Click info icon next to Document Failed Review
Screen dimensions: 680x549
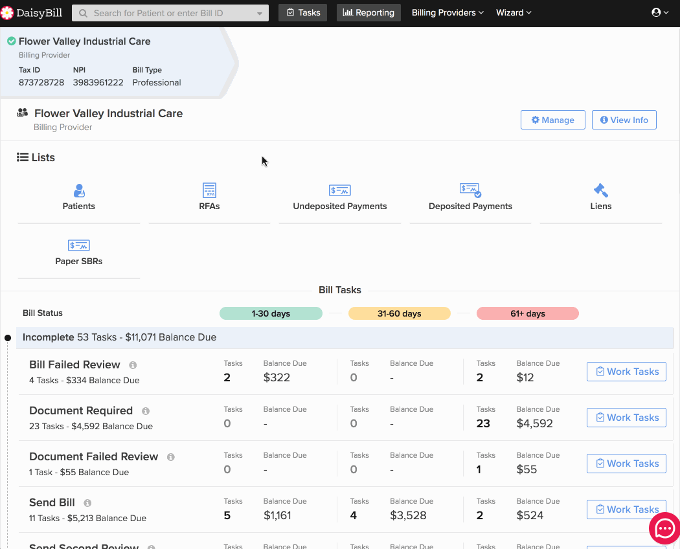[x=171, y=457]
